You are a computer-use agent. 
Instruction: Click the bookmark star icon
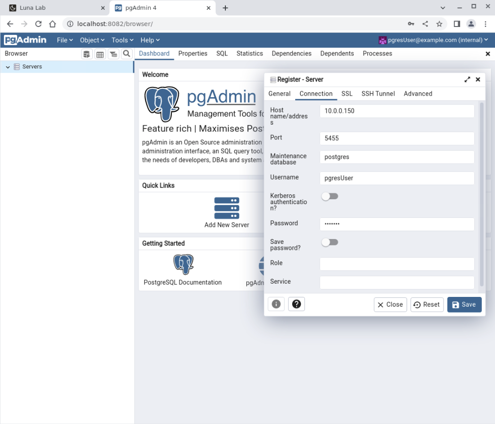(x=439, y=24)
